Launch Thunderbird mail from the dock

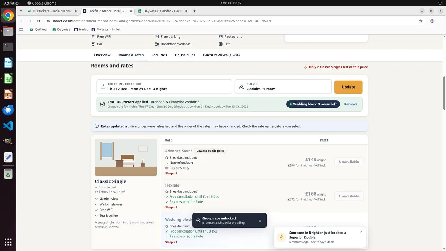tap(8, 110)
